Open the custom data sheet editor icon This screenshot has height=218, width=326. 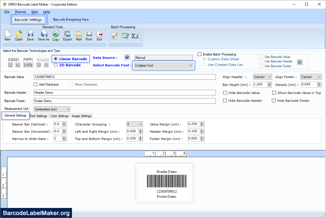[x=115, y=36]
